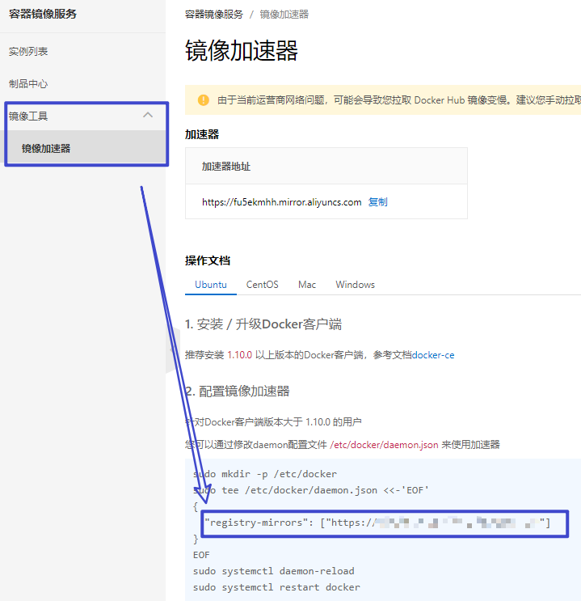This screenshot has height=601, width=581.
Task: Switch to the Ubuntu tab
Action: click(x=211, y=285)
